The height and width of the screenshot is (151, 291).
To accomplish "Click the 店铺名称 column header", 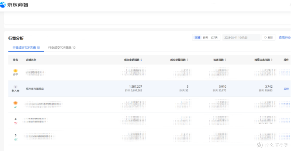I will (31, 60).
